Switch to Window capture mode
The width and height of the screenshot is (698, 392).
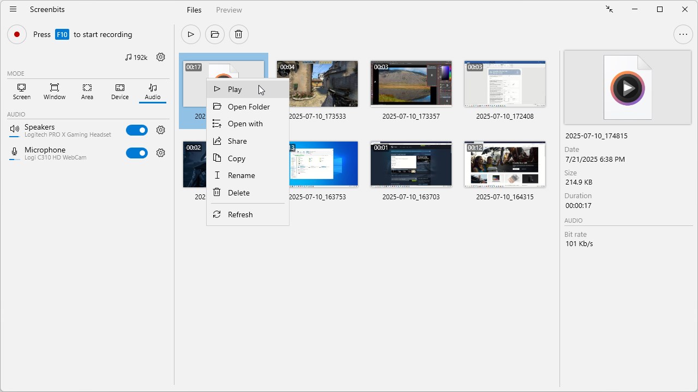point(54,91)
